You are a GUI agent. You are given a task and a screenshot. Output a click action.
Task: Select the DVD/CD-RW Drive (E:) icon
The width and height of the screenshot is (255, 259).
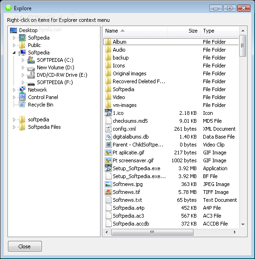31,75
